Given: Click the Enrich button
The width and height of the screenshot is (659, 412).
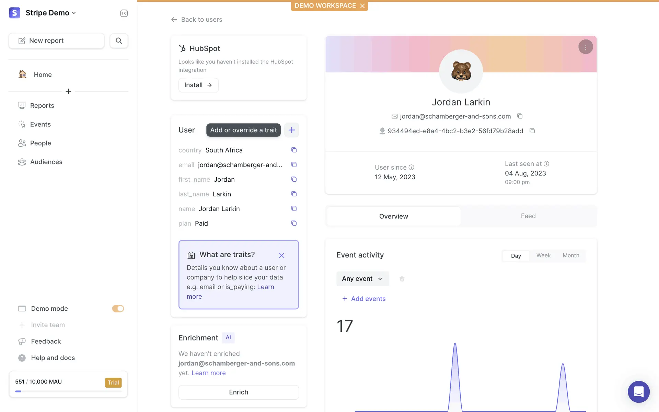Looking at the screenshot, I should pos(239,392).
